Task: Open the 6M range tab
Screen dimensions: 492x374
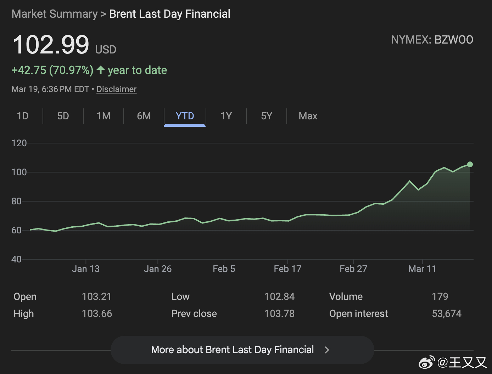Action: pos(144,116)
